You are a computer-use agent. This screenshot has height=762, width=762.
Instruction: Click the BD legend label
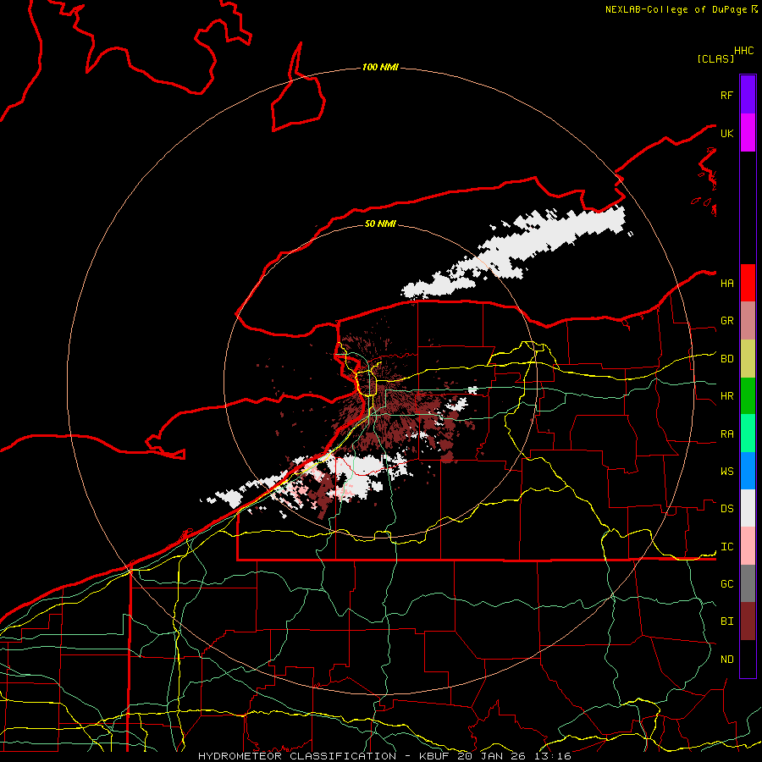726,359
